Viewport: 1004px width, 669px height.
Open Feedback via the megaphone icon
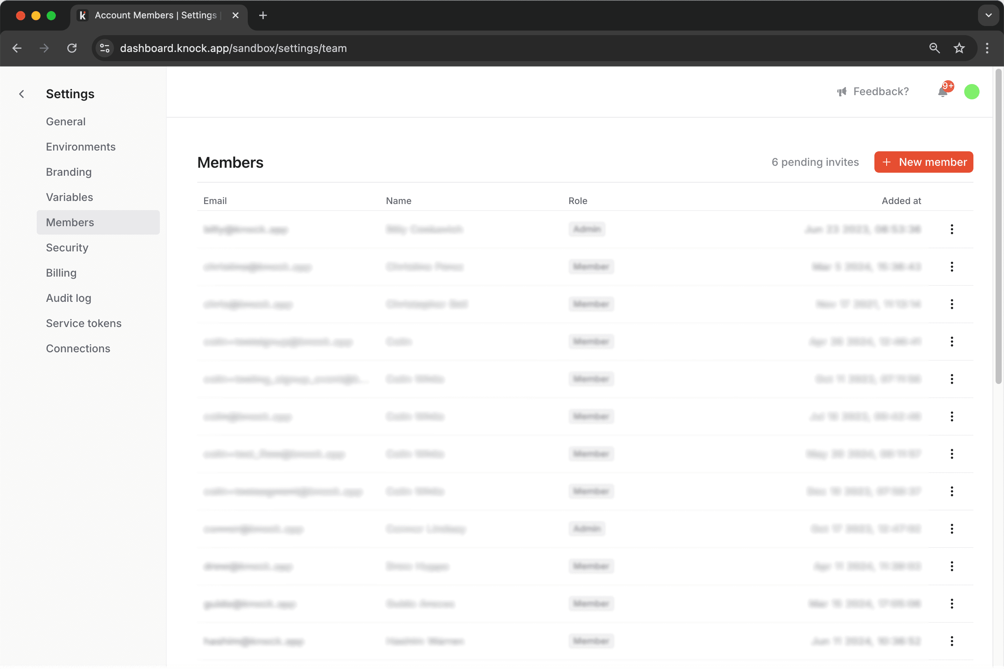[842, 91]
